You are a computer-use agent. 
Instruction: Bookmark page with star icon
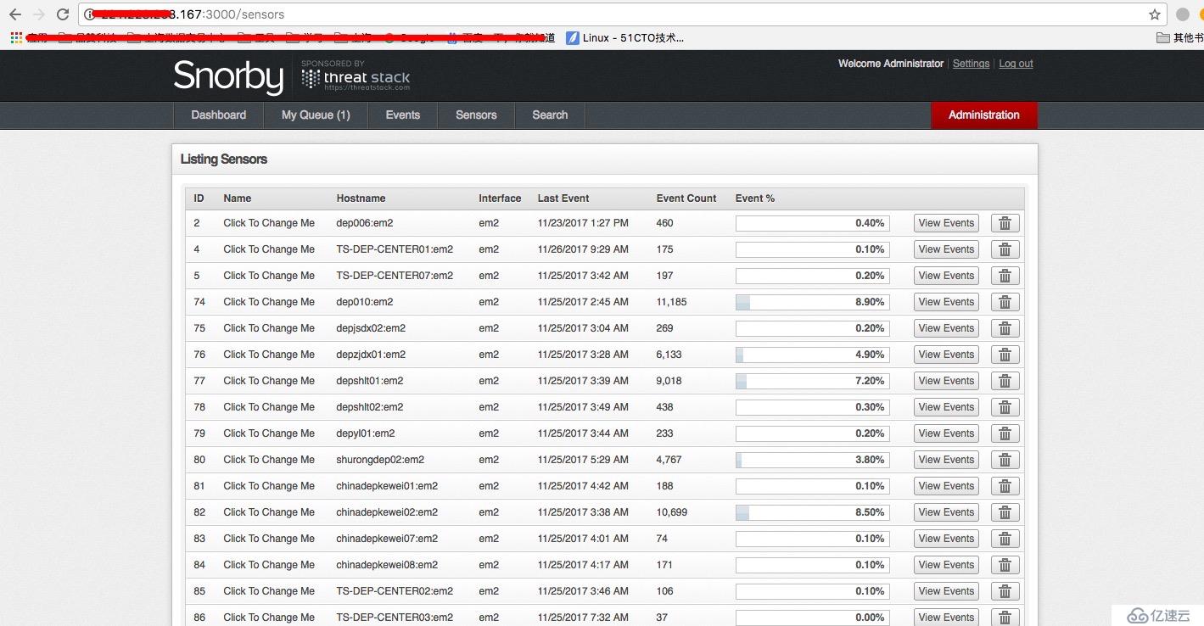pos(1155,14)
